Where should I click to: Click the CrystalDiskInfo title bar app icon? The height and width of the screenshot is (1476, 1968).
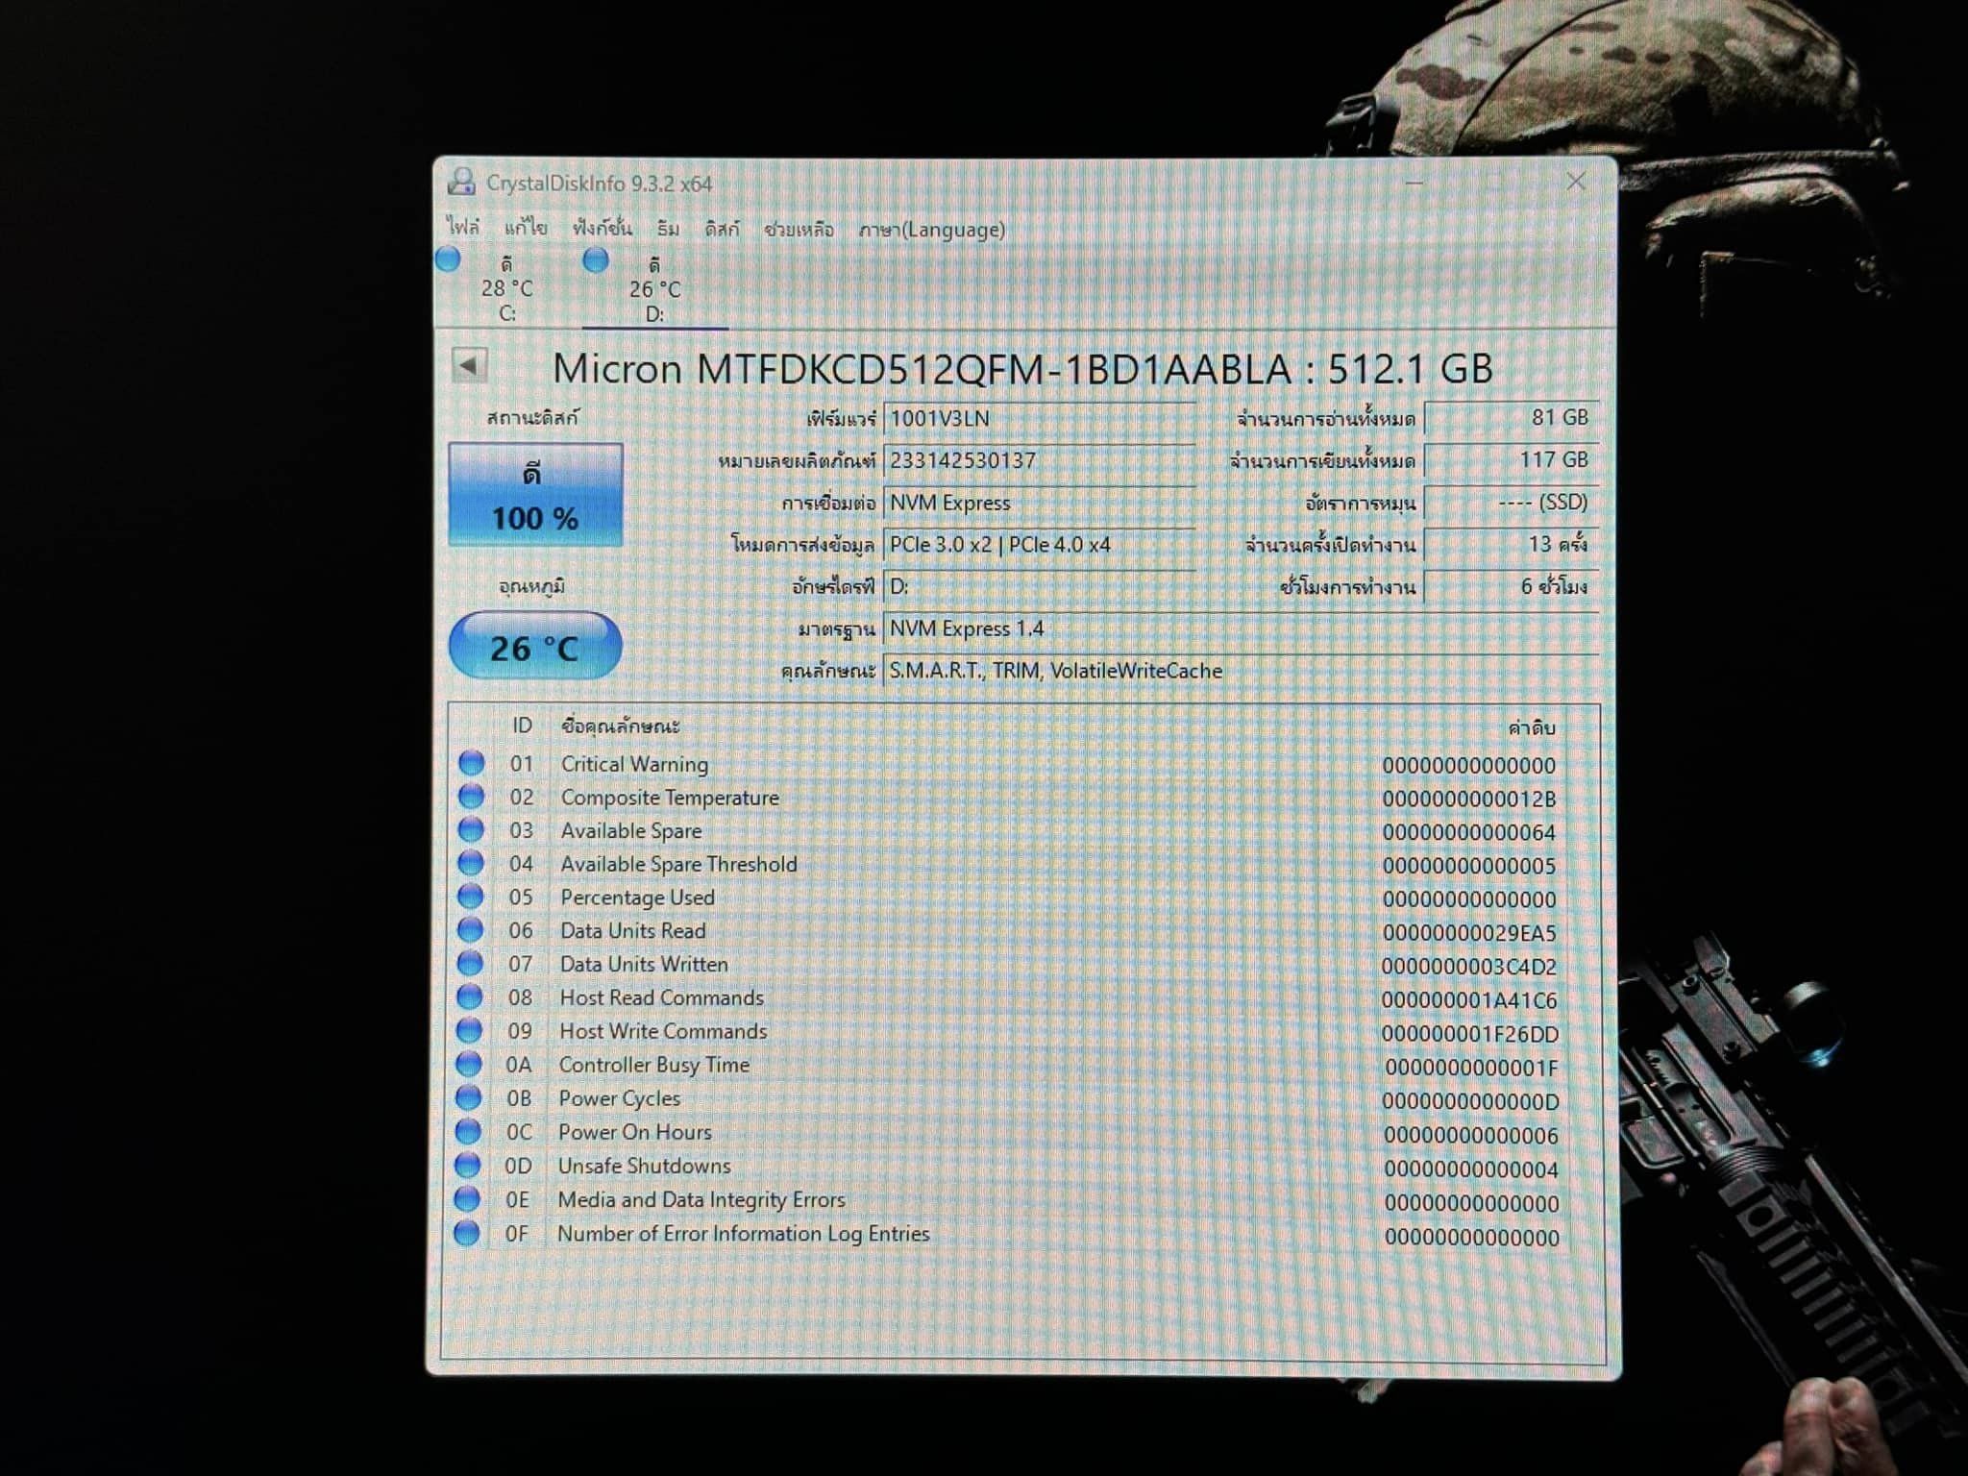(x=461, y=182)
